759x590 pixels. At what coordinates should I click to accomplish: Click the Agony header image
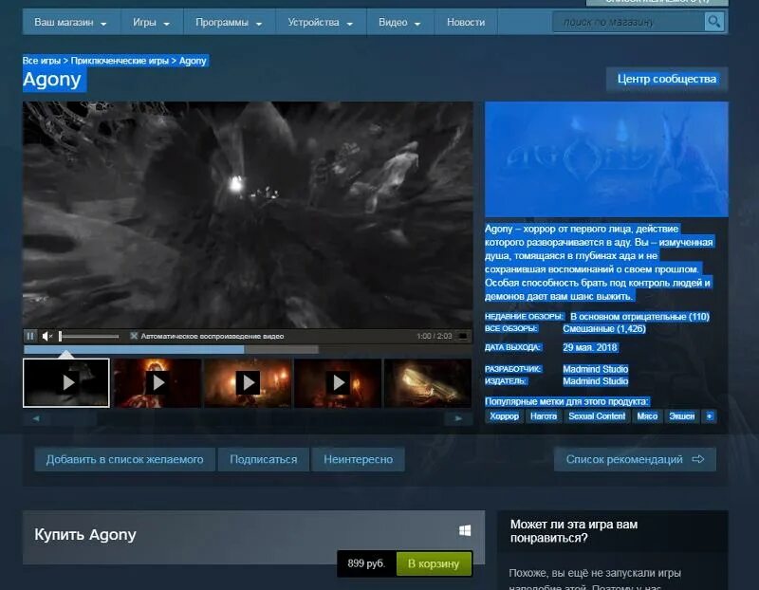pos(606,159)
